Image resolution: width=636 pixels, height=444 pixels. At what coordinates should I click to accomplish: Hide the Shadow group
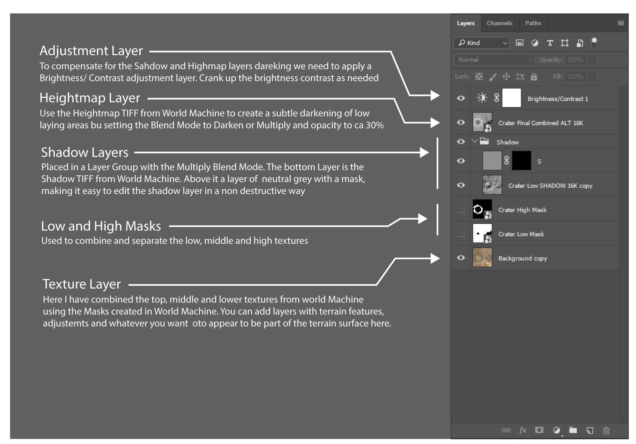click(461, 142)
